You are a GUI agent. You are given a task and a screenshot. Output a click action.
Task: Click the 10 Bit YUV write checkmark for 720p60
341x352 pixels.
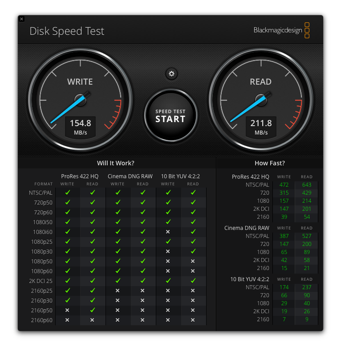[168, 212]
